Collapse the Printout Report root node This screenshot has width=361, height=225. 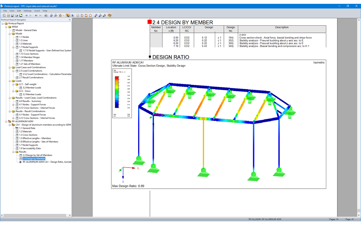point(3,24)
